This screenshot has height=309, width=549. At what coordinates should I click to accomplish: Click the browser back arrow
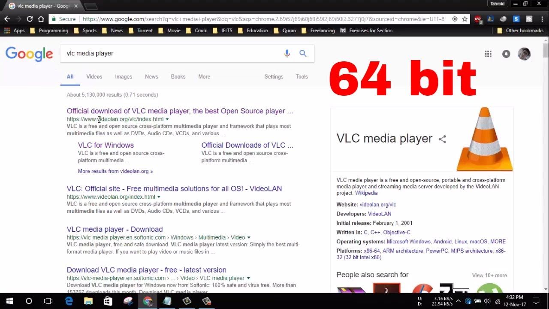coord(7,19)
